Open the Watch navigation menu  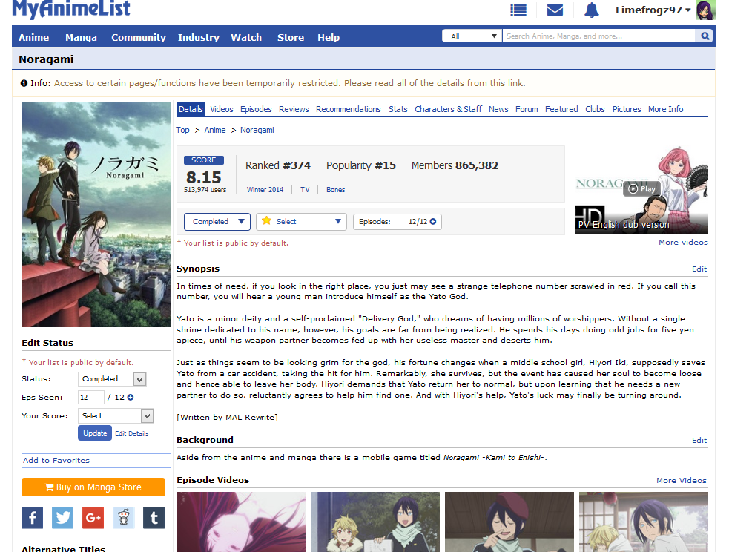click(246, 37)
